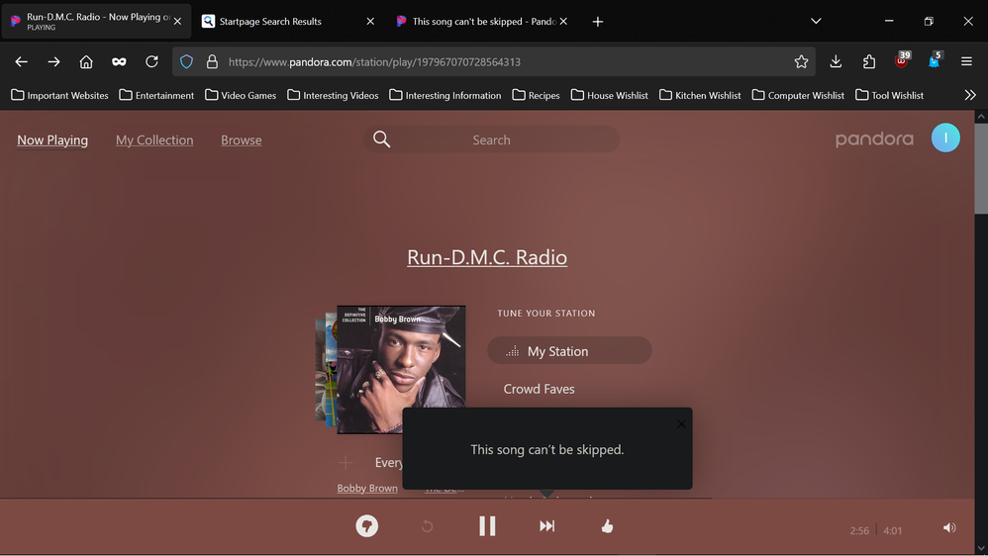The image size is (988, 556).
Task: Expand the hidden bookmarks overflow chevron
Action: pyautogui.click(x=969, y=95)
